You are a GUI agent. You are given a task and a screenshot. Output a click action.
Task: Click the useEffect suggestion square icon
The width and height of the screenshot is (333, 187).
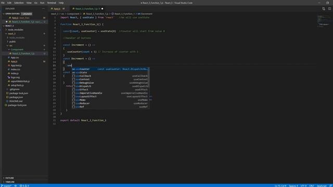(73, 90)
